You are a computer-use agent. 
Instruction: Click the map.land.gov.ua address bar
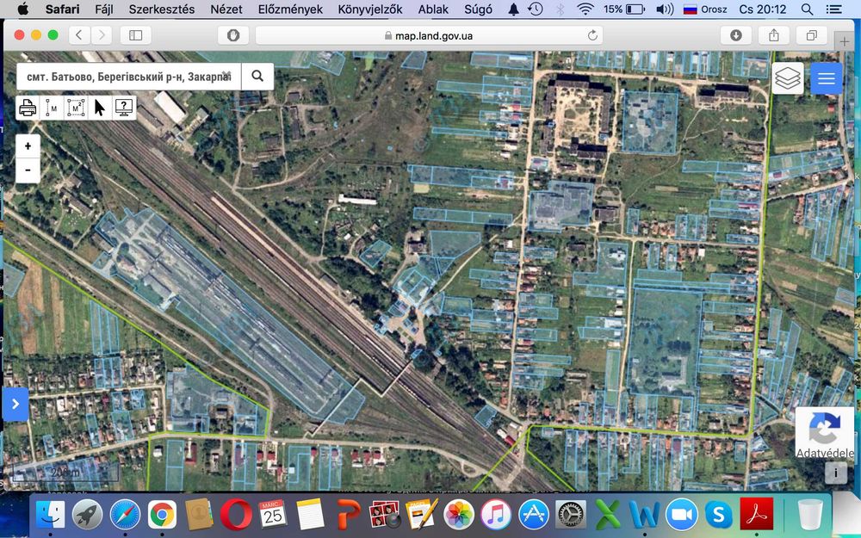[x=429, y=35]
